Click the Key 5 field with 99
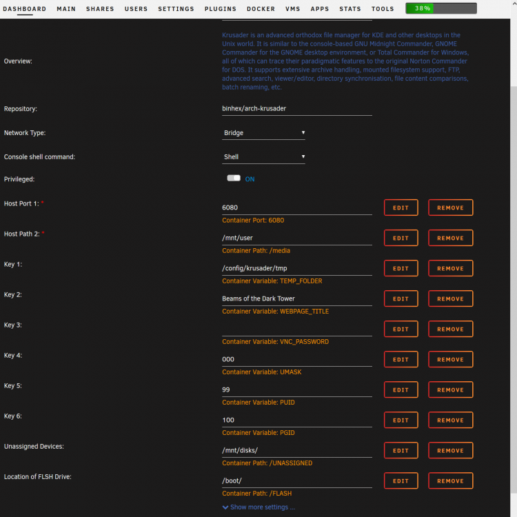517x517 pixels. (297, 389)
